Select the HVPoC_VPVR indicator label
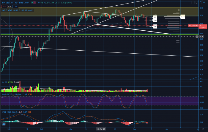Screen dimensions: 208x132 coord(9,10)
